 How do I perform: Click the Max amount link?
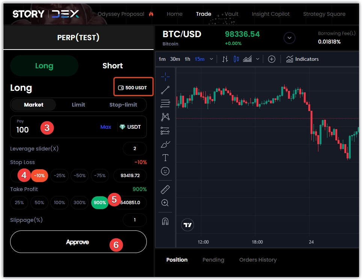(106, 127)
